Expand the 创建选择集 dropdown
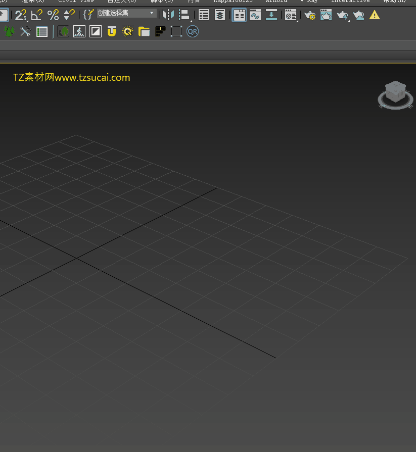Viewport: 416px width, 452px height. [x=151, y=13]
